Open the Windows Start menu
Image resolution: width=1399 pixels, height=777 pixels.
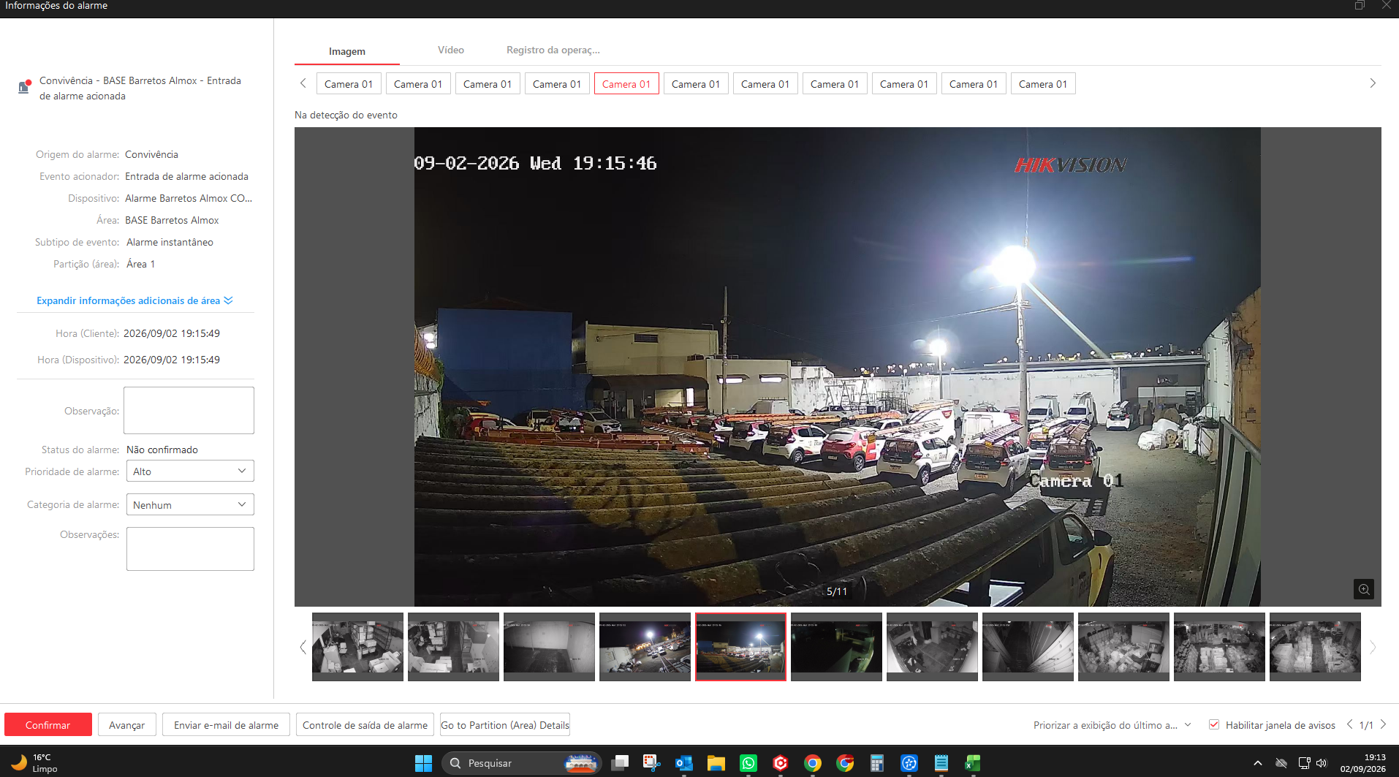tap(423, 763)
